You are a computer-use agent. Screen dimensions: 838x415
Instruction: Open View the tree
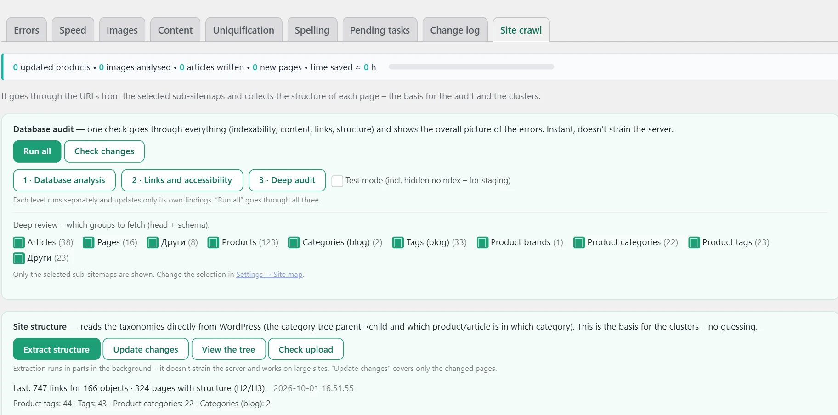[x=228, y=349]
